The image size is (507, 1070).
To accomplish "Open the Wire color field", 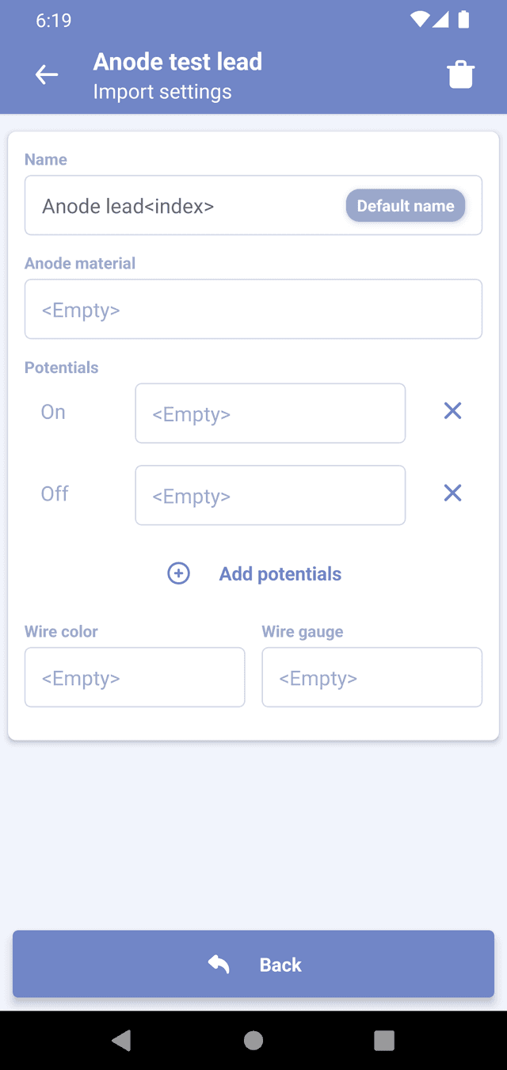I will pyautogui.click(x=135, y=678).
